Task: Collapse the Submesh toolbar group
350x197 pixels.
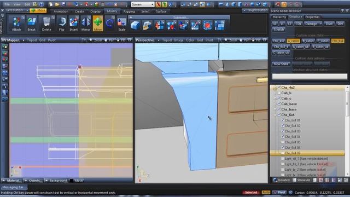Action: pos(131,17)
